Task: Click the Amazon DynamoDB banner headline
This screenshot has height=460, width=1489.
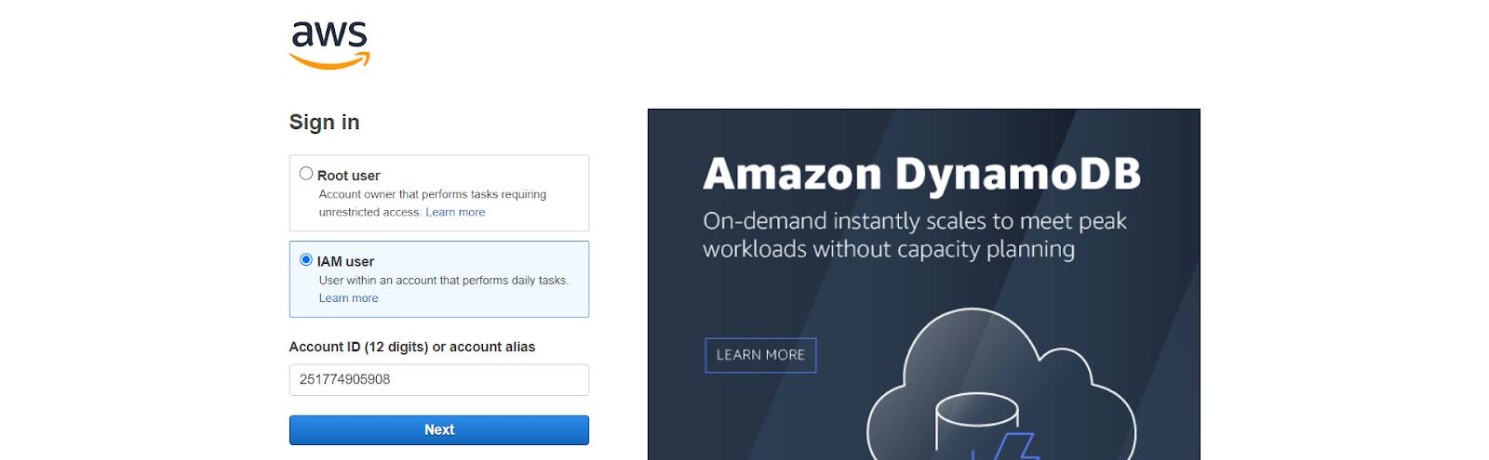Action: [922, 174]
